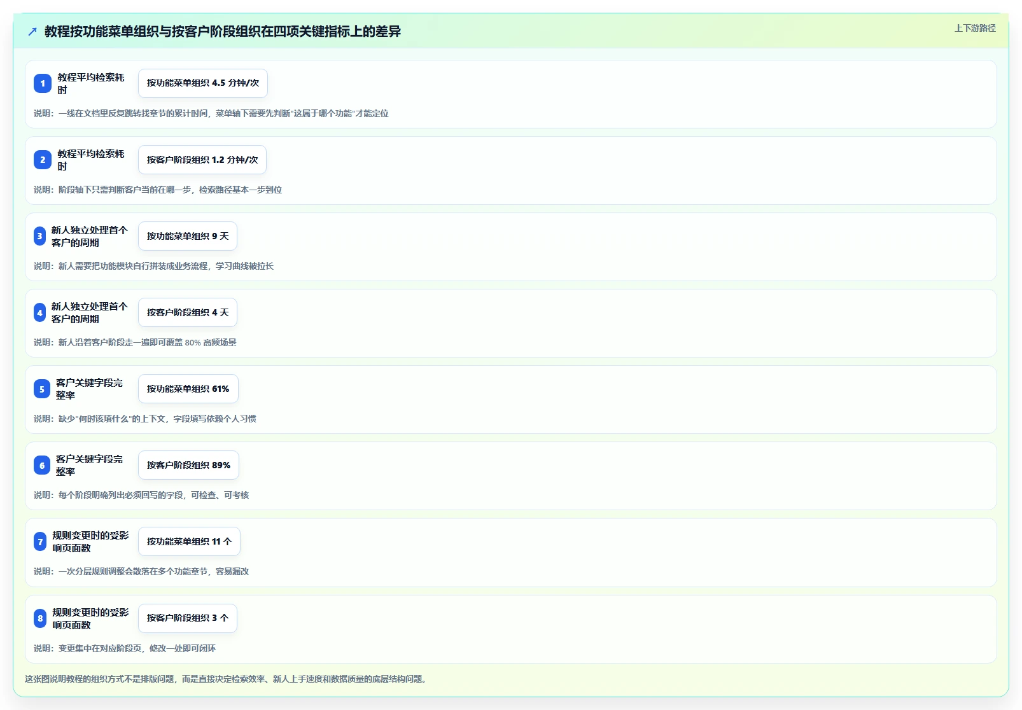Click the footer summary starting 这张图说明教程
The image size is (1022, 710).
[227, 679]
